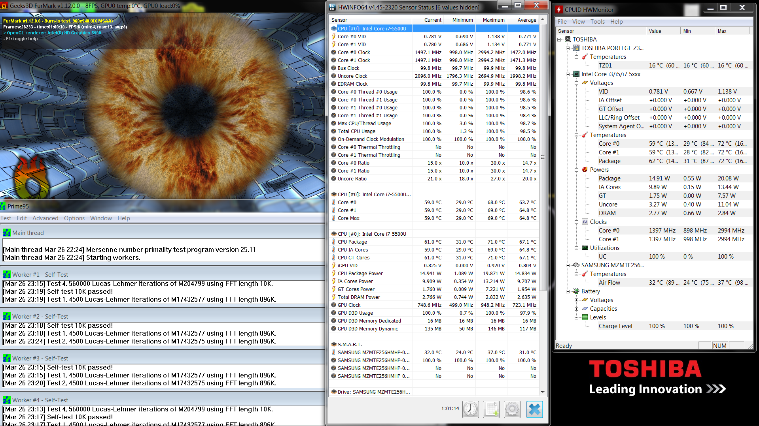Collapse the TOSHIBA PORTEGE Z3 node
This screenshot has height=426, width=759.
(568, 48)
